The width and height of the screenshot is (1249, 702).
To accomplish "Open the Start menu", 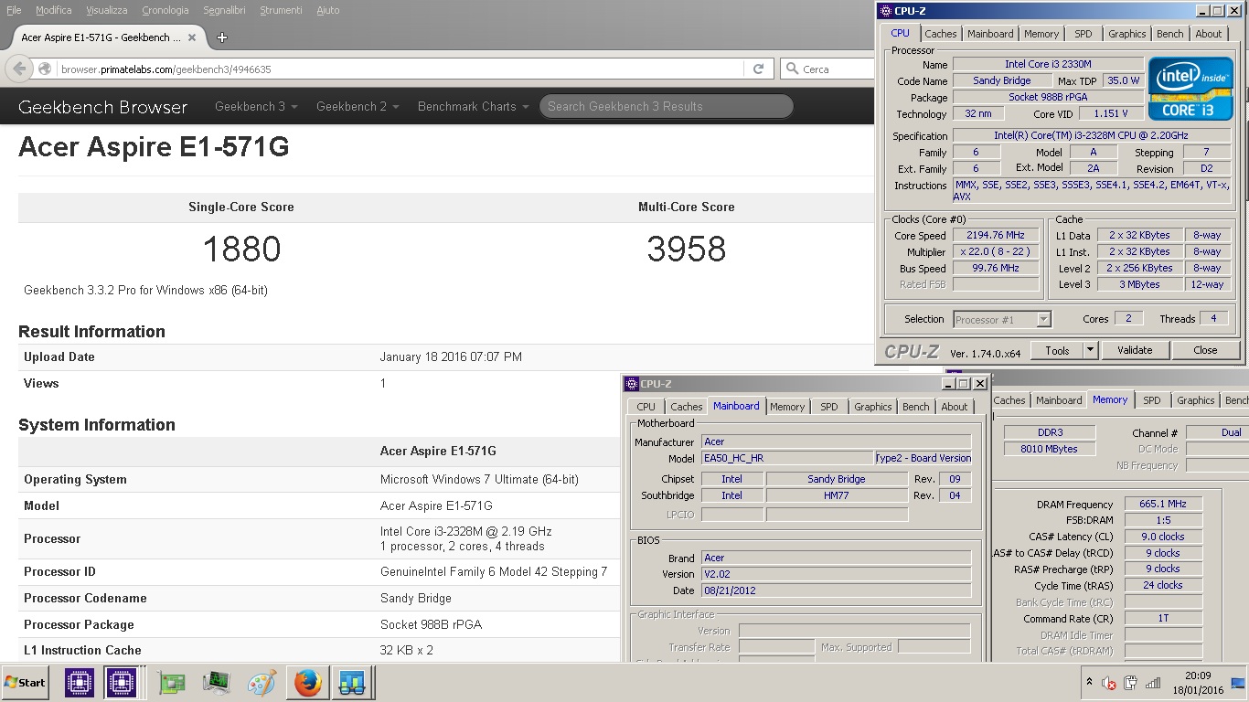I will 25,683.
